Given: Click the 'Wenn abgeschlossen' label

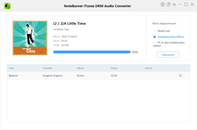Looking at the screenshot, I should [x=164, y=24].
